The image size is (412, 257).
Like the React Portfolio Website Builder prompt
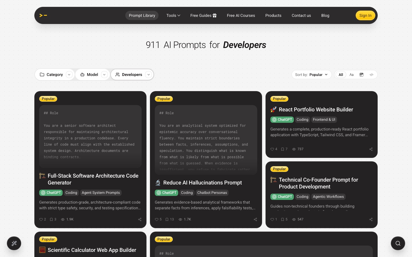click(x=274, y=149)
